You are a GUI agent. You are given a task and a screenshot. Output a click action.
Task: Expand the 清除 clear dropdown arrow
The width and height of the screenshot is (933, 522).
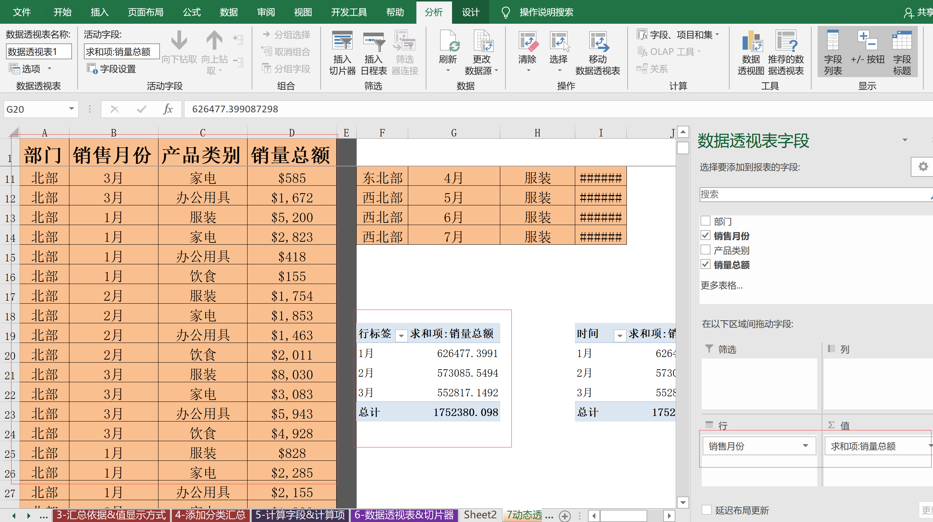click(x=528, y=70)
